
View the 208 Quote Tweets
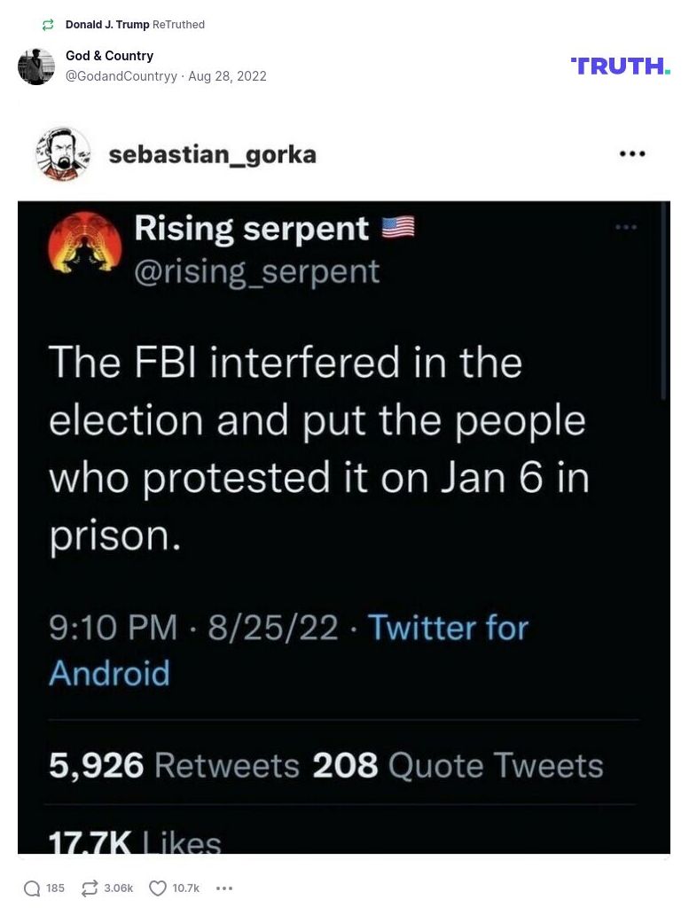tap(458, 765)
